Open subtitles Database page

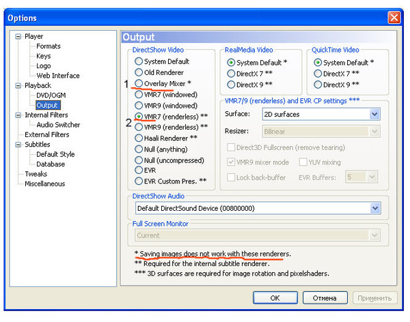(51, 164)
